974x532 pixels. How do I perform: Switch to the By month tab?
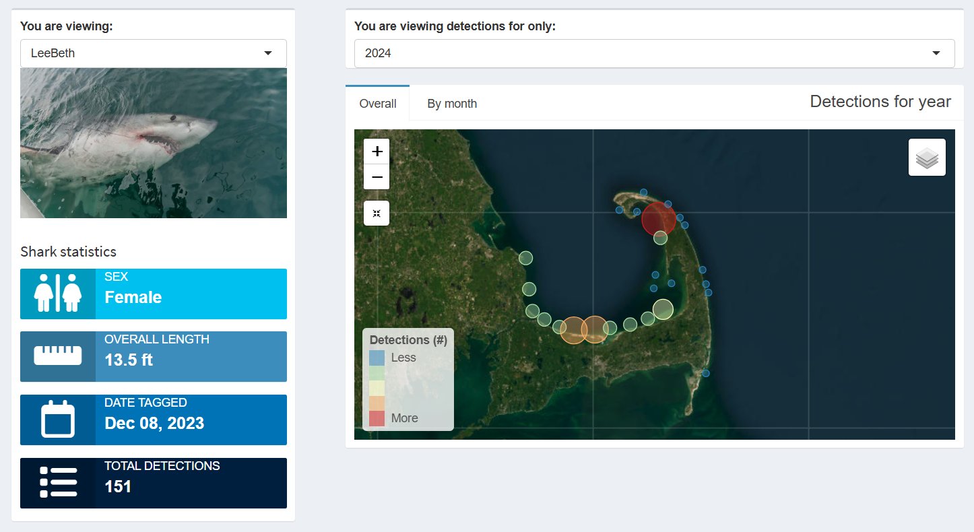(x=452, y=104)
